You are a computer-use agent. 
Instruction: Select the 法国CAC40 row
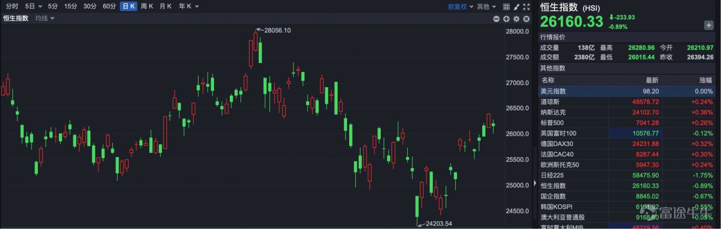pos(627,154)
